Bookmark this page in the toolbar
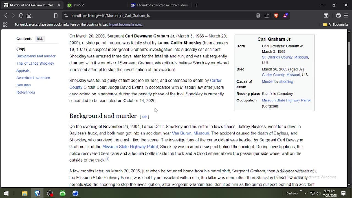The image size is (352, 198). 56,16
